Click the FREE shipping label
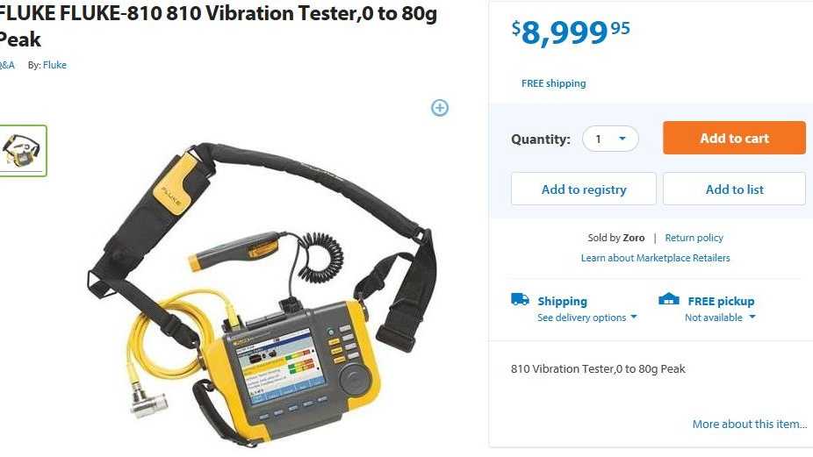This screenshot has width=813, height=457. pyautogui.click(x=554, y=83)
